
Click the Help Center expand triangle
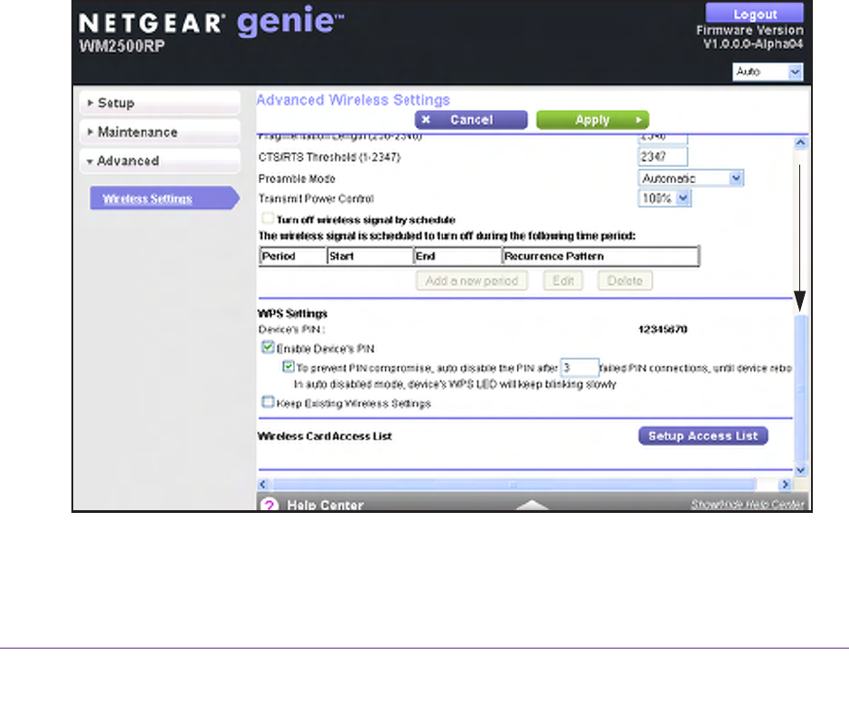533,505
